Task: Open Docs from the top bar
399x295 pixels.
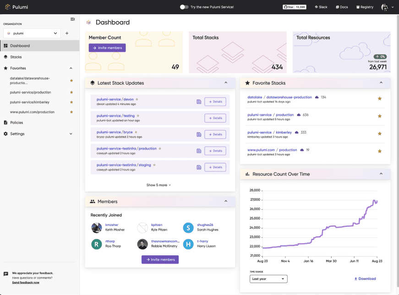Action: click(341, 7)
